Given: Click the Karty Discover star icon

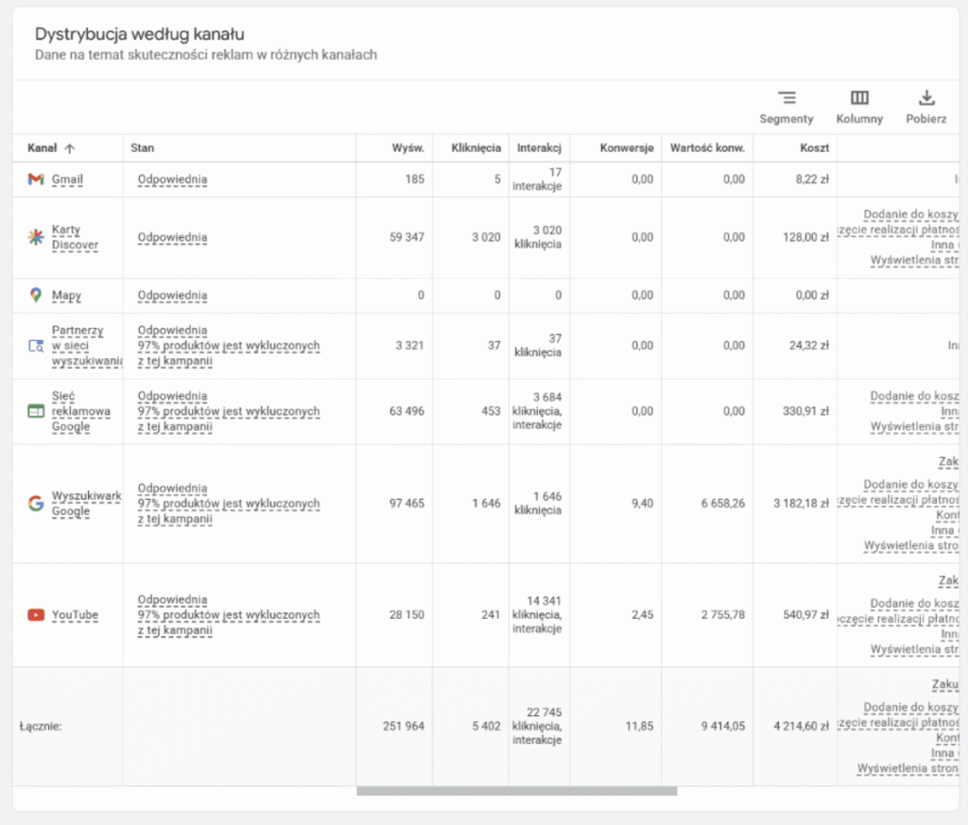Looking at the screenshot, I should [x=36, y=237].
